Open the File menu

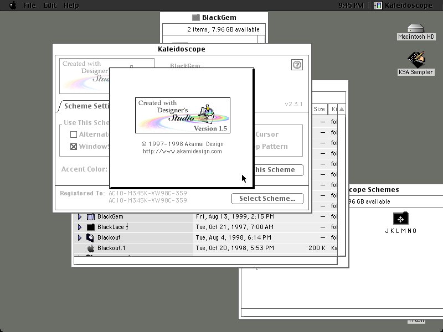[x=30, y=6]
